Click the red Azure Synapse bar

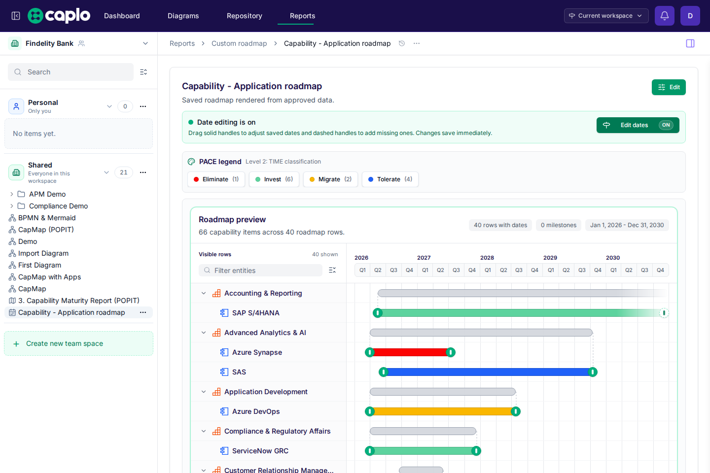[x=410, y=352]
